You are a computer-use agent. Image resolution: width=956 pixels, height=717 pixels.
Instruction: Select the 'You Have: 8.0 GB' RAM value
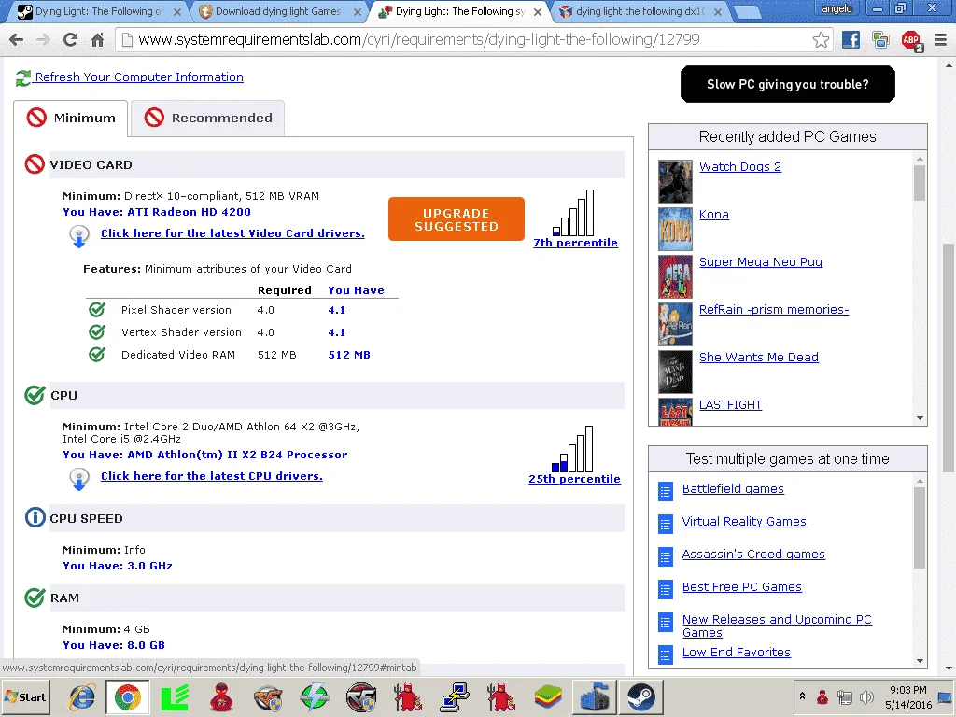(113, 644)
